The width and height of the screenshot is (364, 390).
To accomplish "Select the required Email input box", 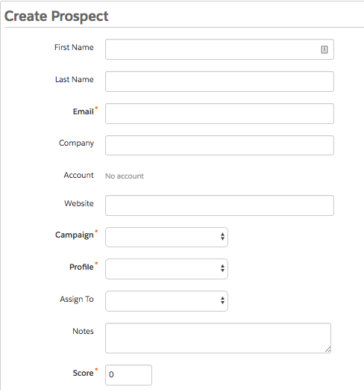I will pyautogui.click(x=219, y=114).
